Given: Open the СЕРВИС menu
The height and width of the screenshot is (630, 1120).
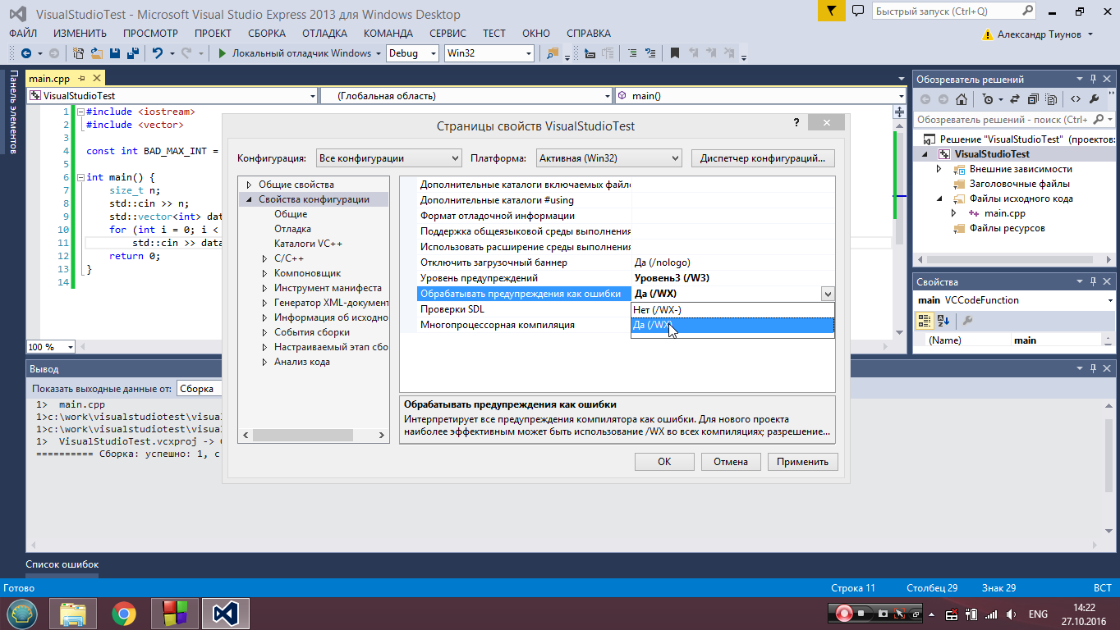Looking at the screenshot, I should click(x=448, y=34).
